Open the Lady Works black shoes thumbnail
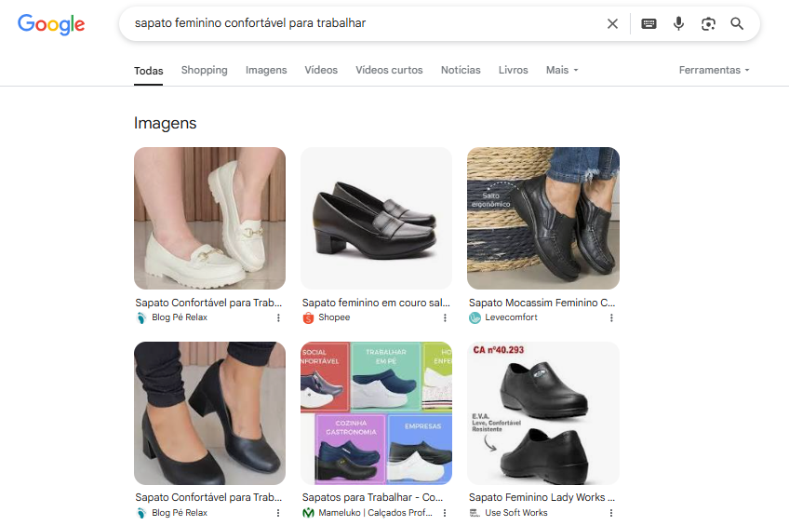The width and height of the screenshot is (789, 526). (x=542, y=413)
